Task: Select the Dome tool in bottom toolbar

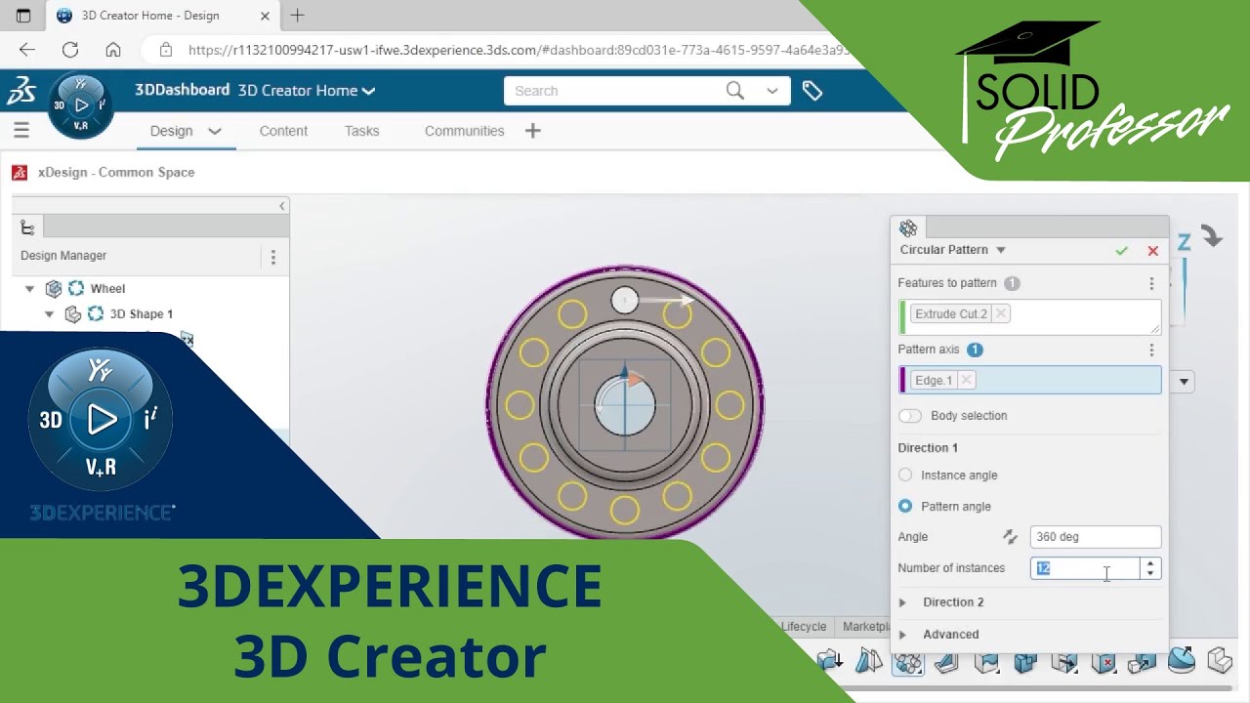Action: coord(1181,661)
